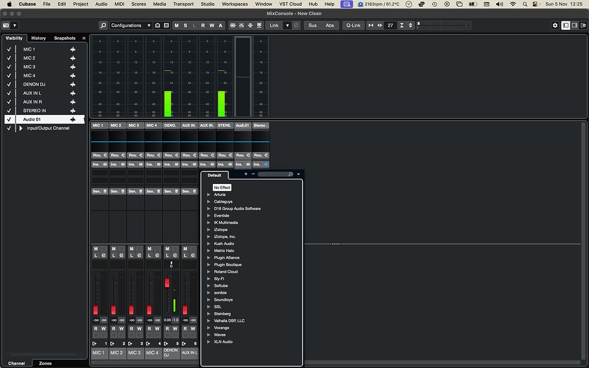Select No Effect in the plugin browser
589x368 pixels.
222,187
